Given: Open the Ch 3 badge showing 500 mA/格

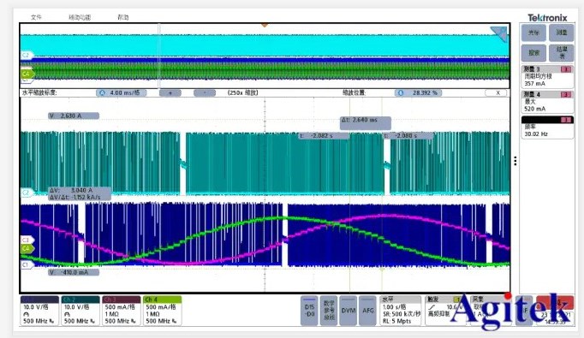Looking at the screenshot, I should coord(121,311).
